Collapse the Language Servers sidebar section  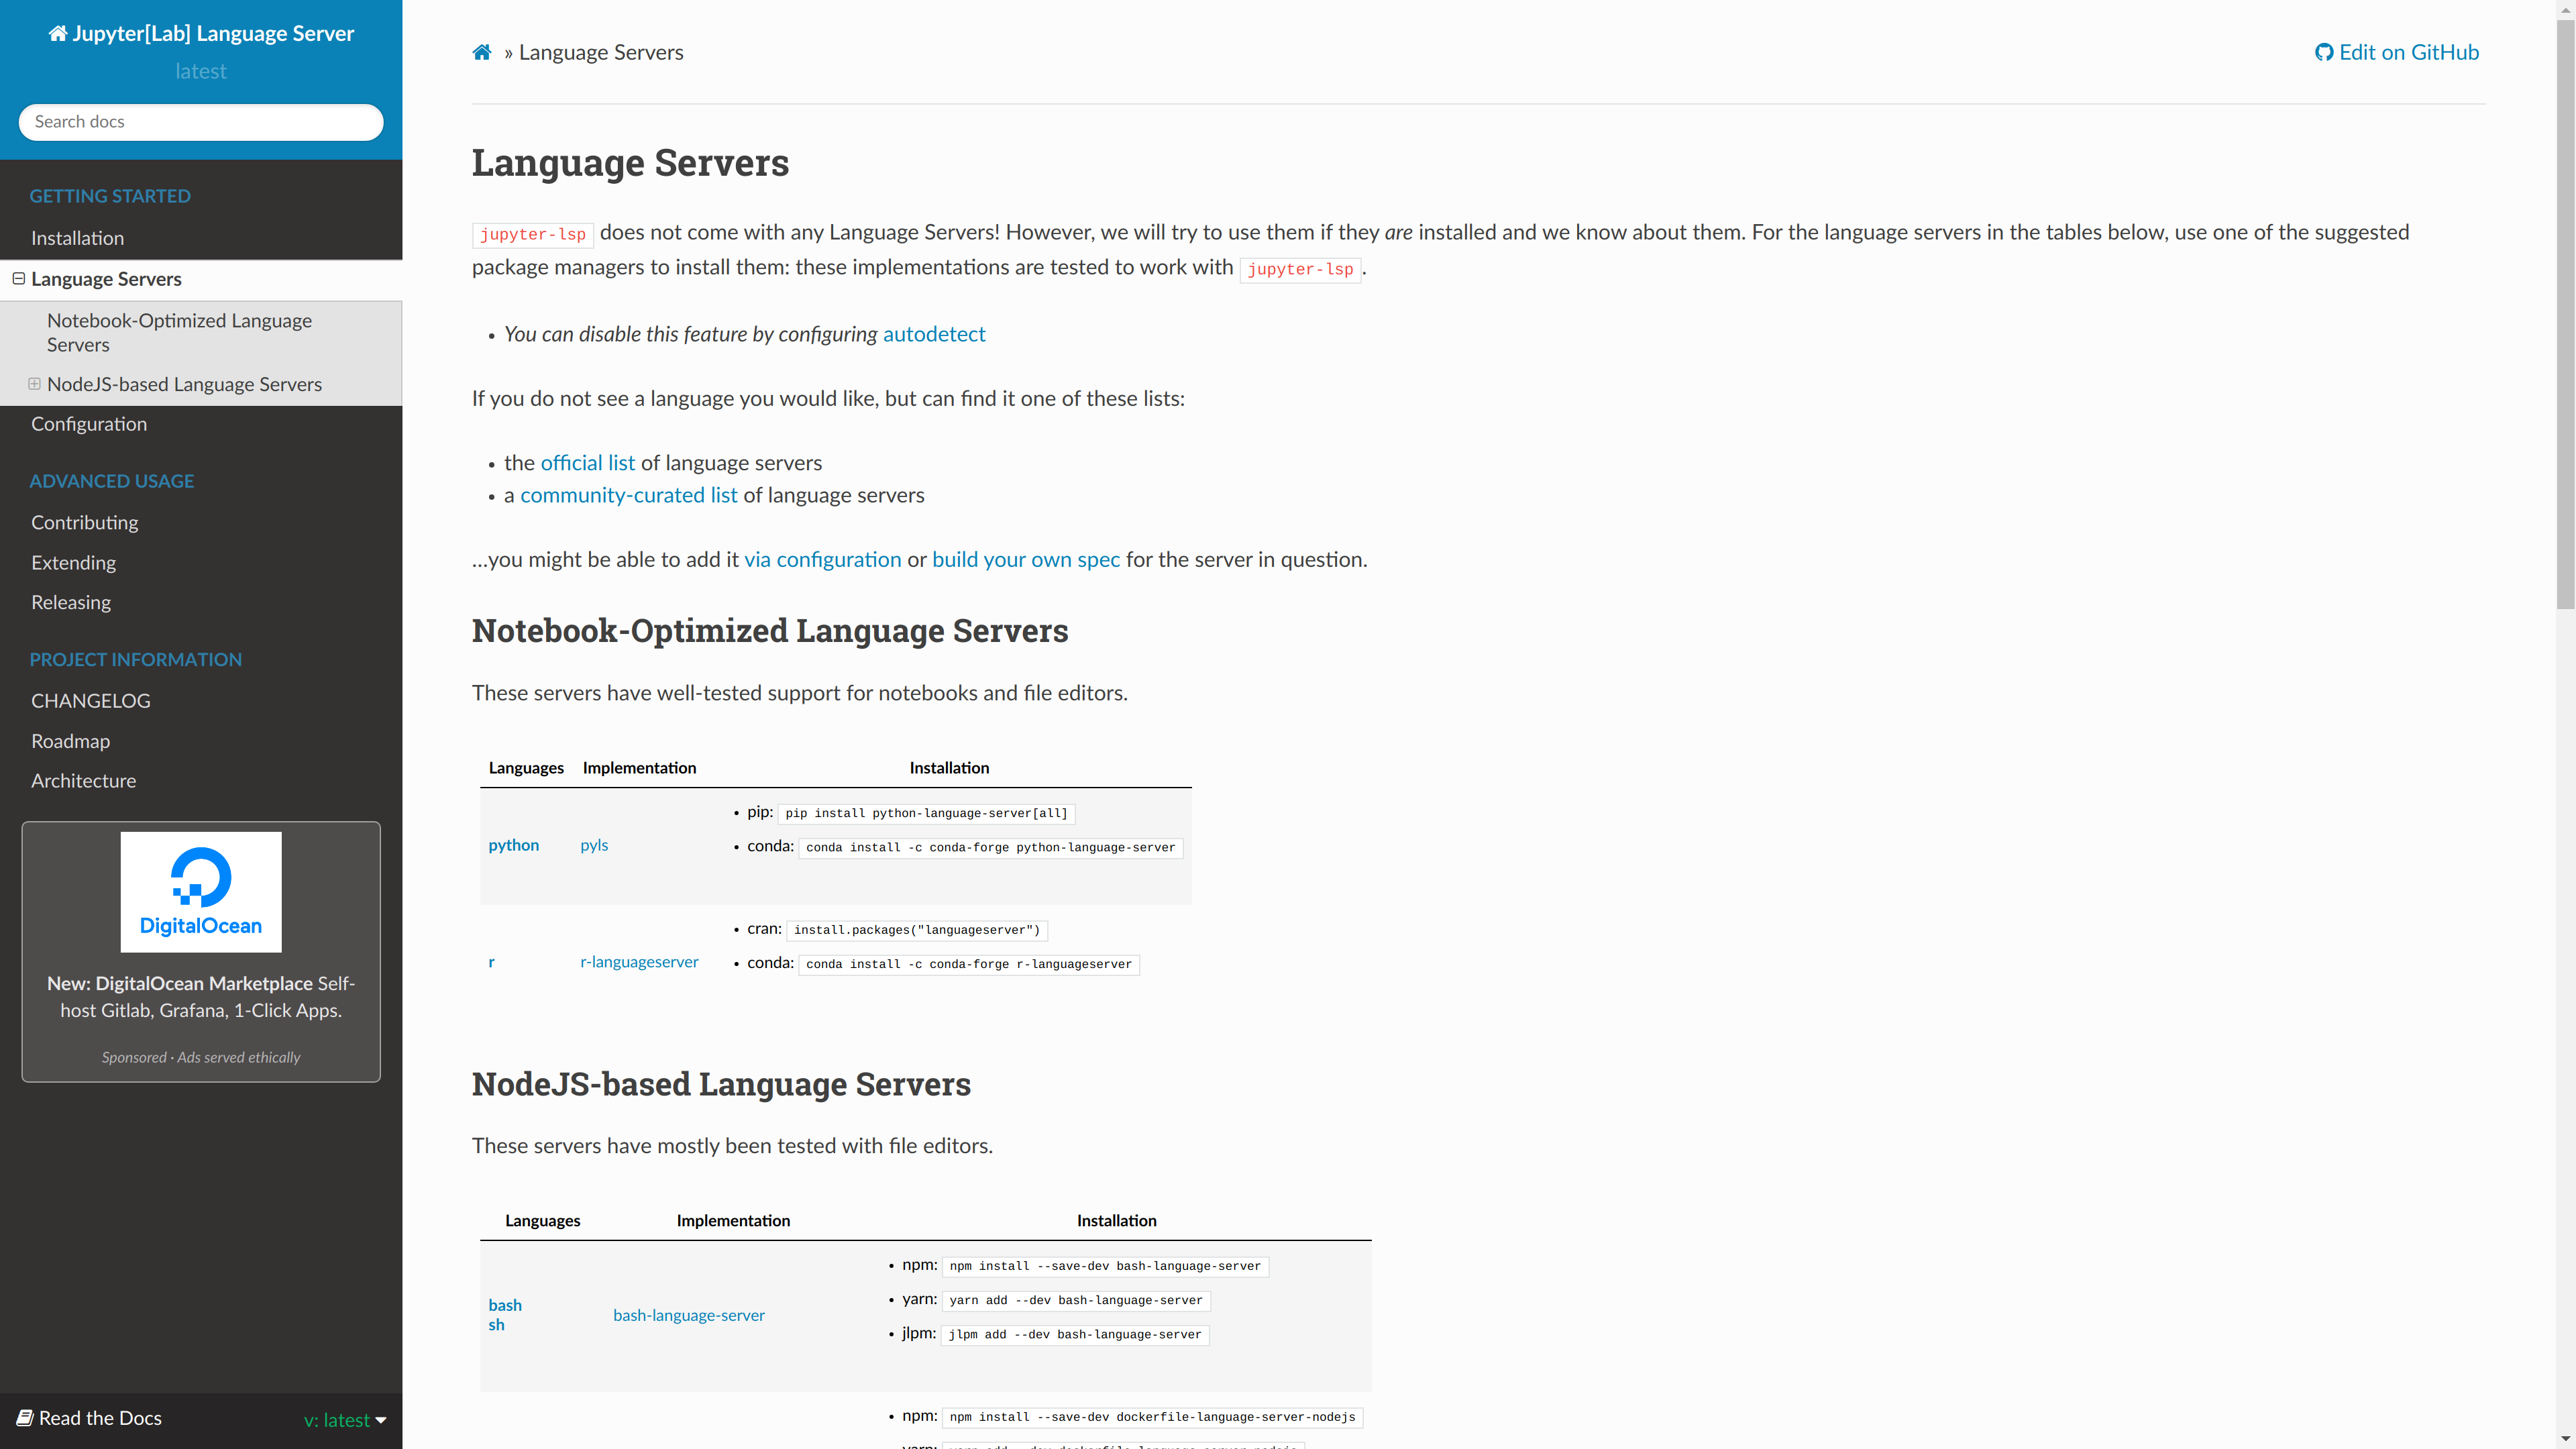tap(19, 279)
